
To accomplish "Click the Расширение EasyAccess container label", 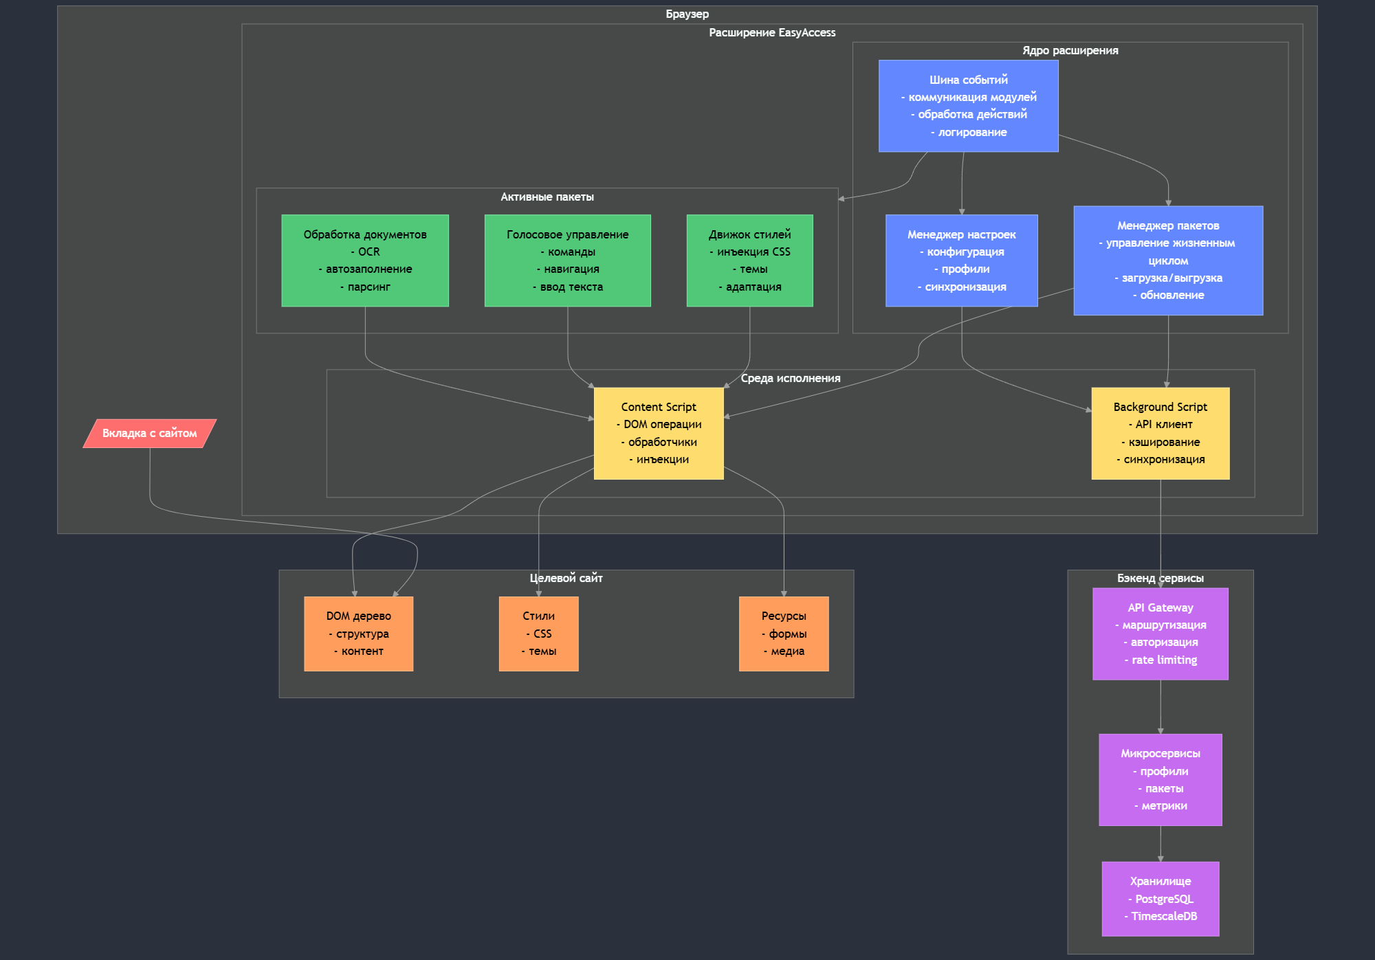I will 772,33.
